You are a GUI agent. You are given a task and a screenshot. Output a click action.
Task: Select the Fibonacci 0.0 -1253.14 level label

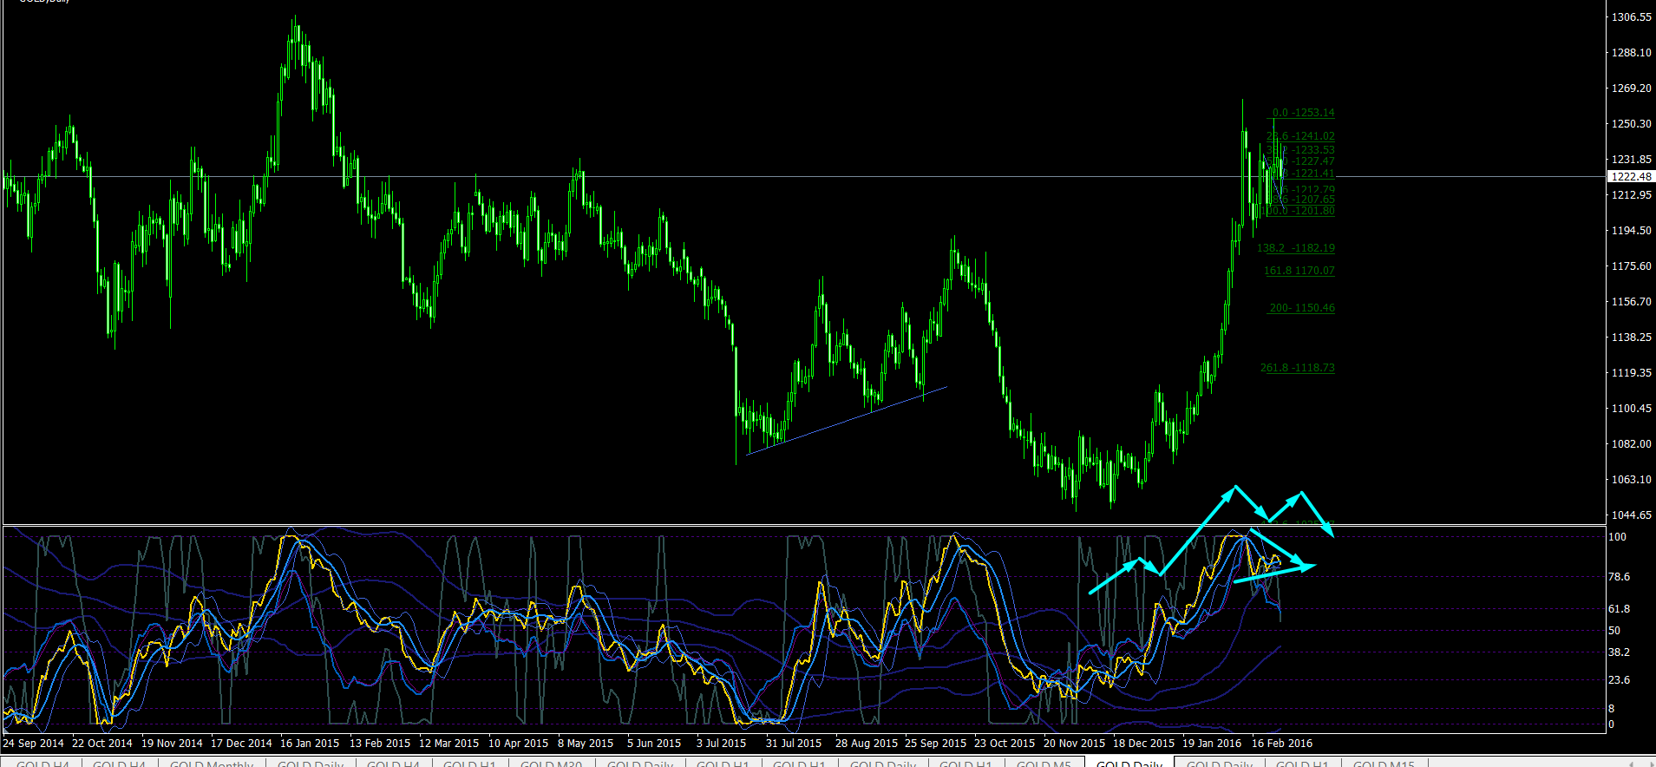[1304, 113]
